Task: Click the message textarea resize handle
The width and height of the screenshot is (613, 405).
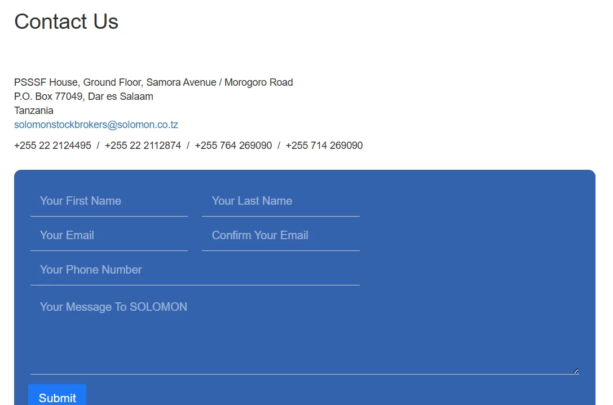Action: [576, 371]
